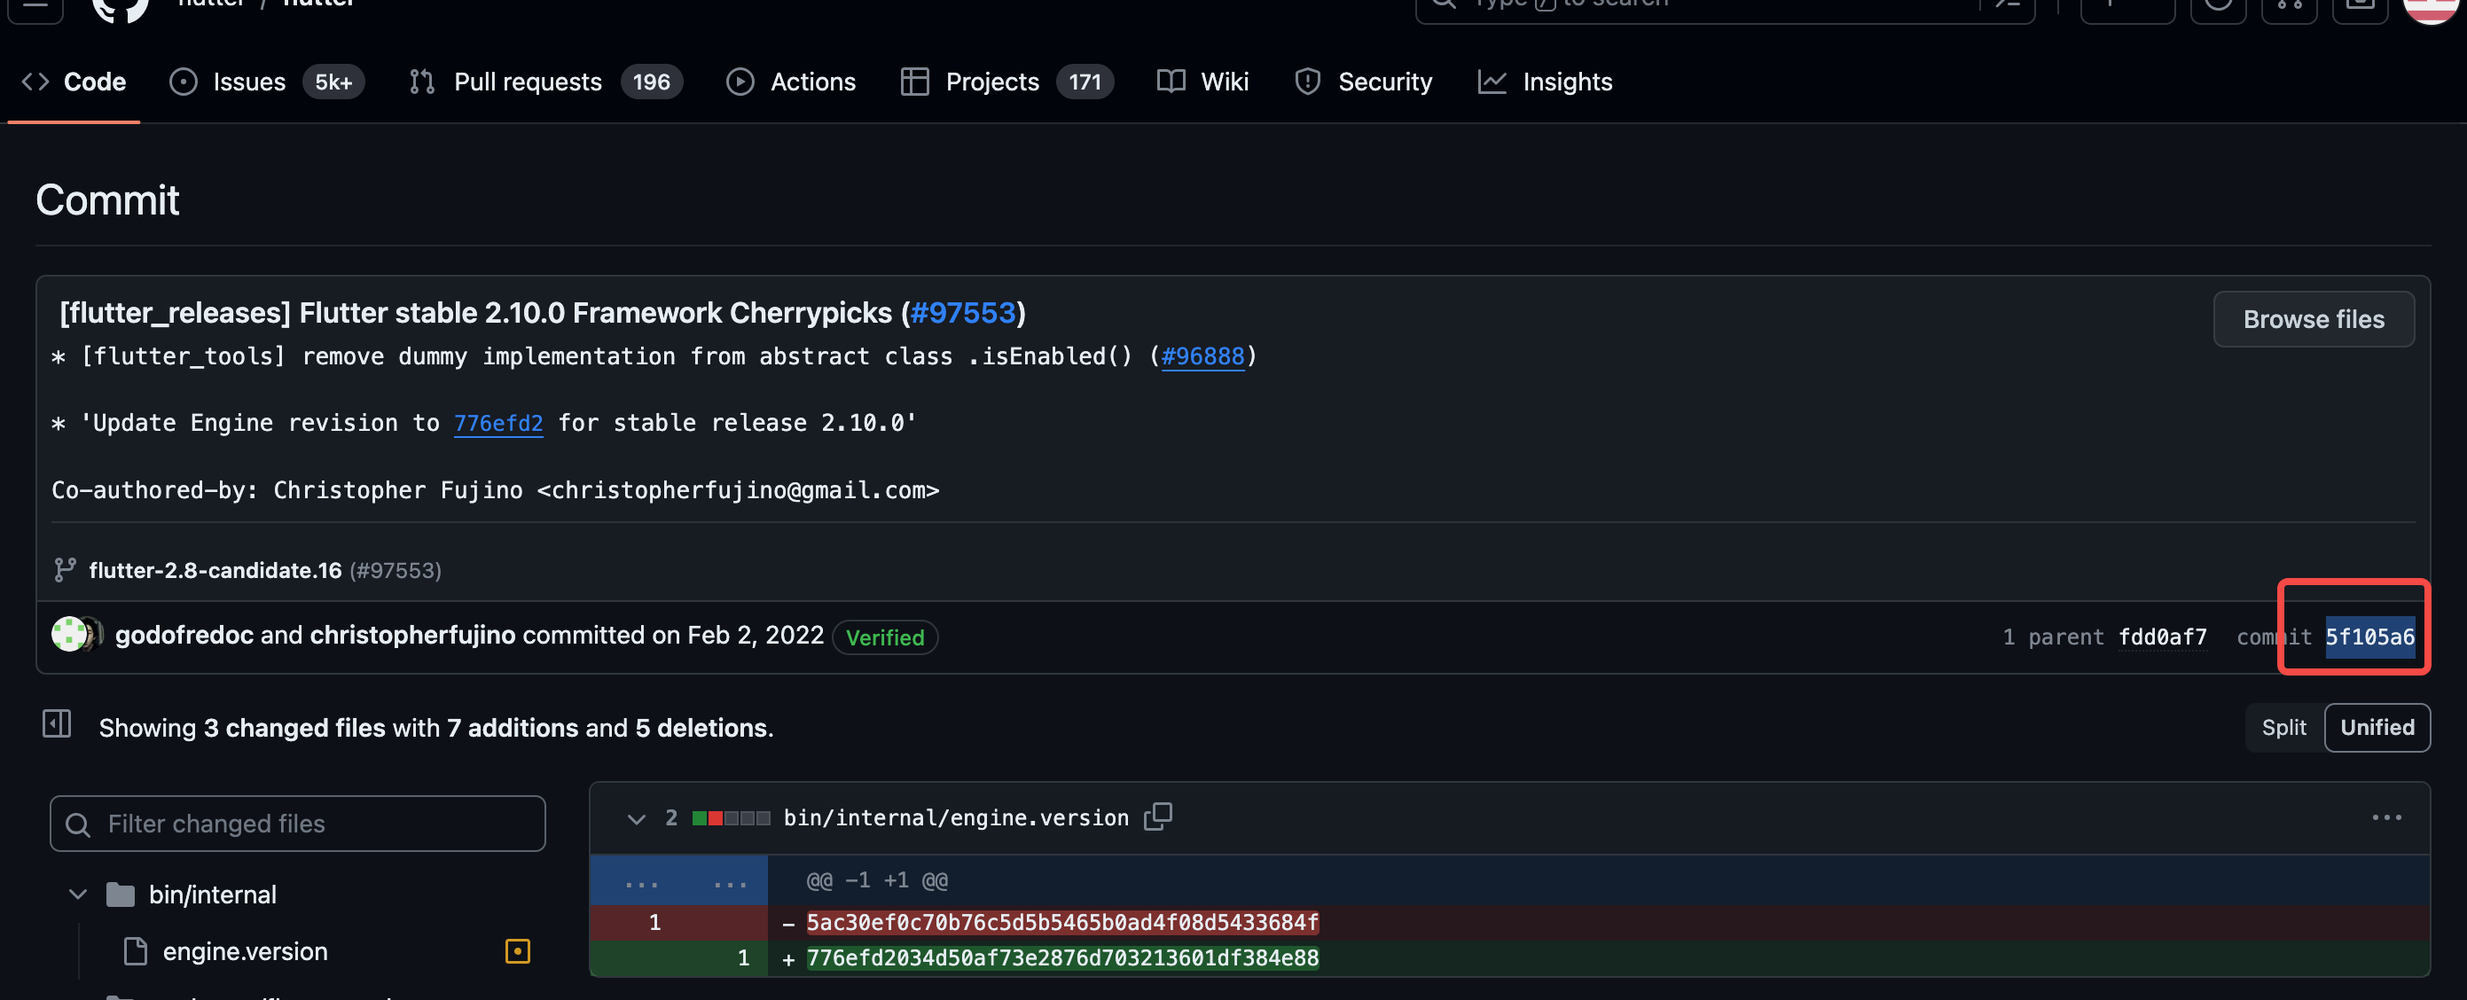
Task: Follow the 776efd2 engine revision link
Action: [x=498, y=424]
